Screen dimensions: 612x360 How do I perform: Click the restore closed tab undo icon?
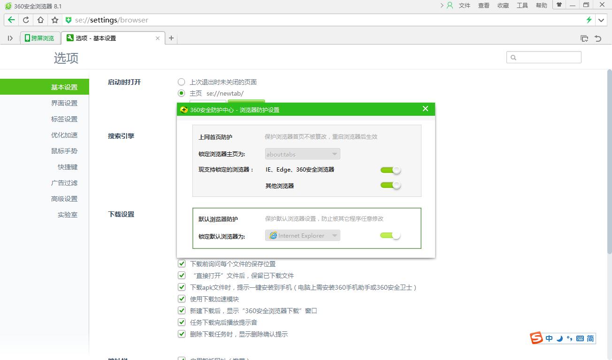coord(598,38)
